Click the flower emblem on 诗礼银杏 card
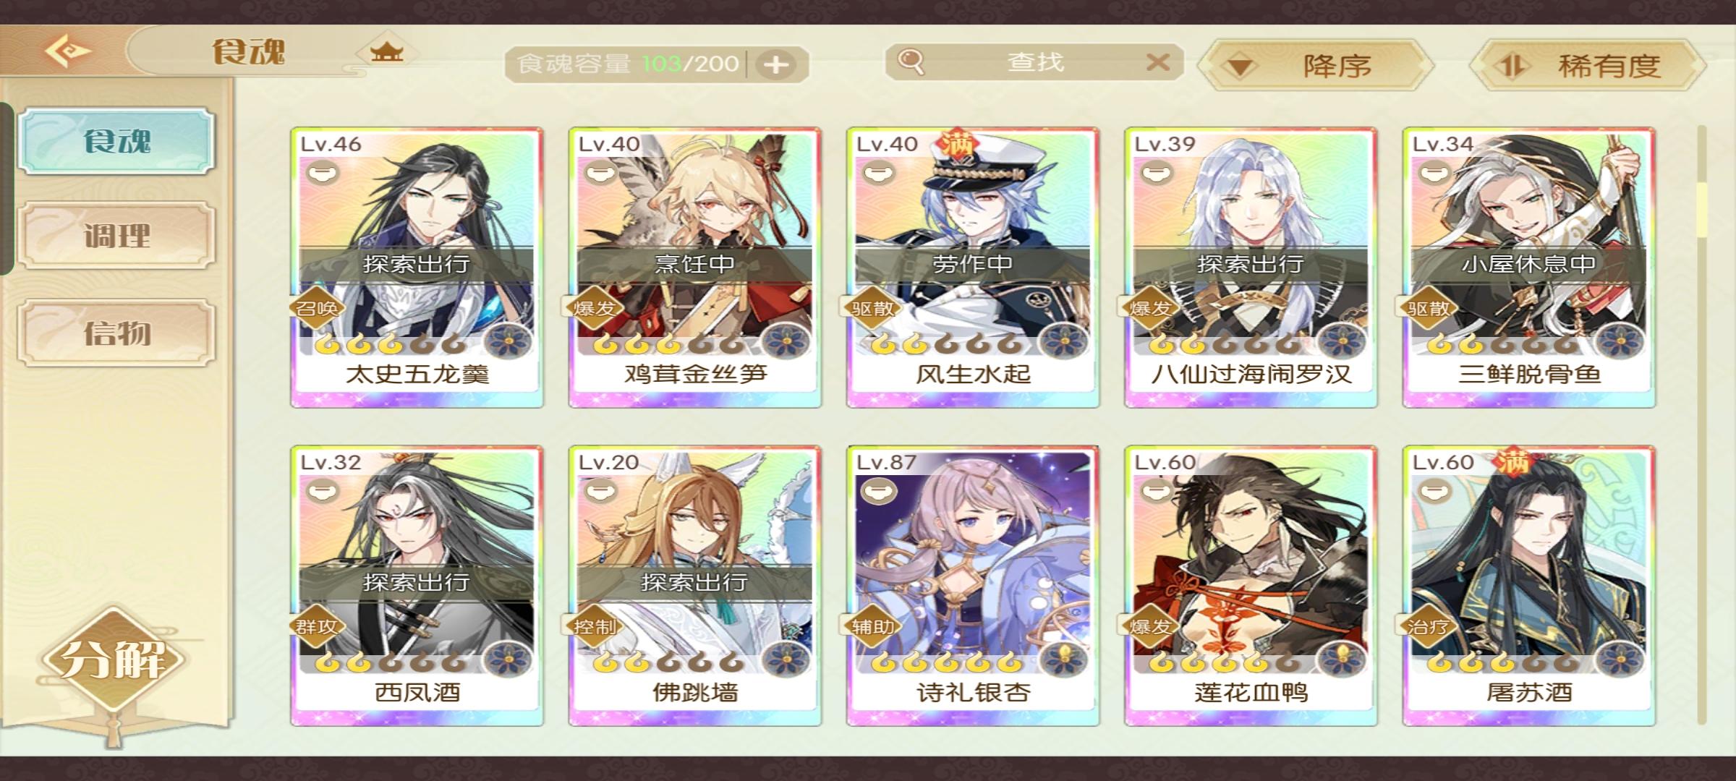The image size is (1736, 781). [x=1063, y=659]
